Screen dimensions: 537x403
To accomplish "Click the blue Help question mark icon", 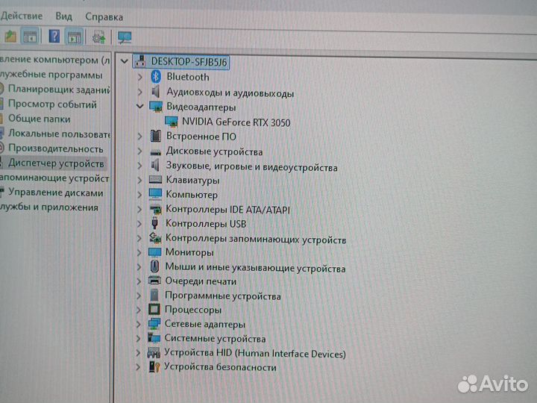I will coord(54,36).
